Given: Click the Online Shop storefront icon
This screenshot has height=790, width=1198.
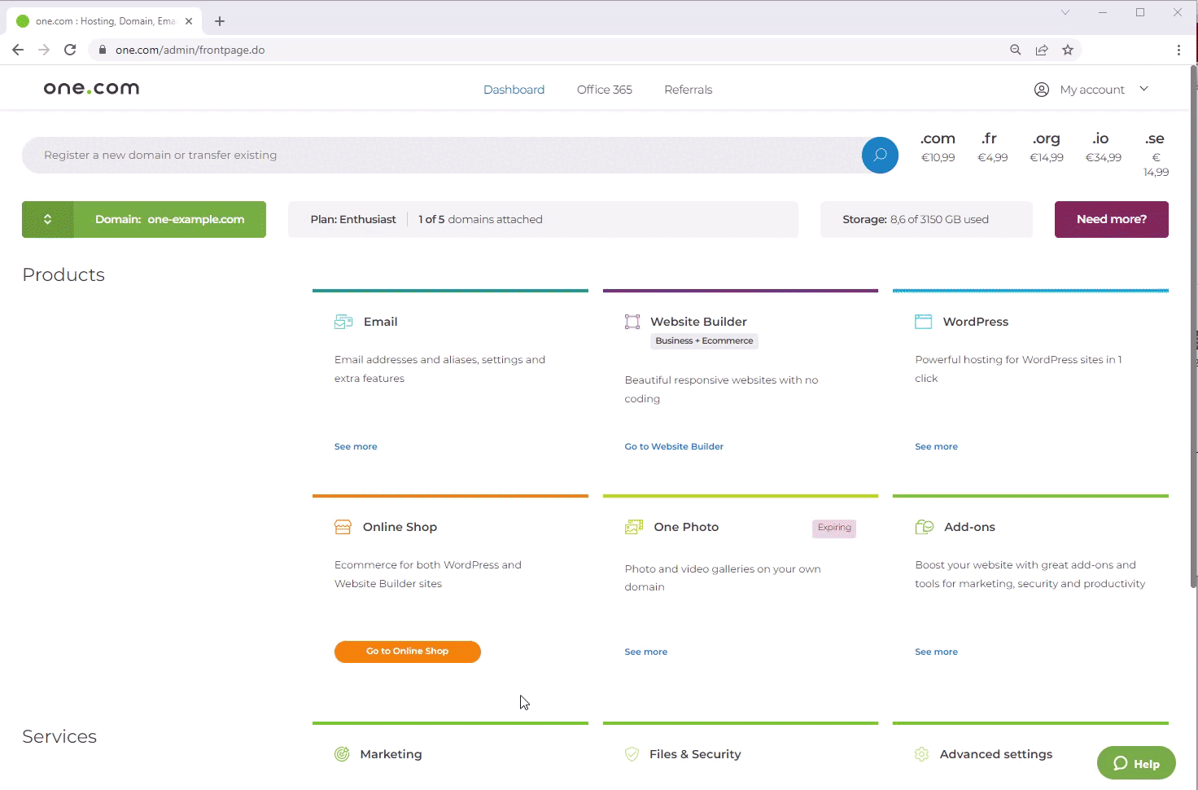Looking at the screenshot, I should coord(343,527).
